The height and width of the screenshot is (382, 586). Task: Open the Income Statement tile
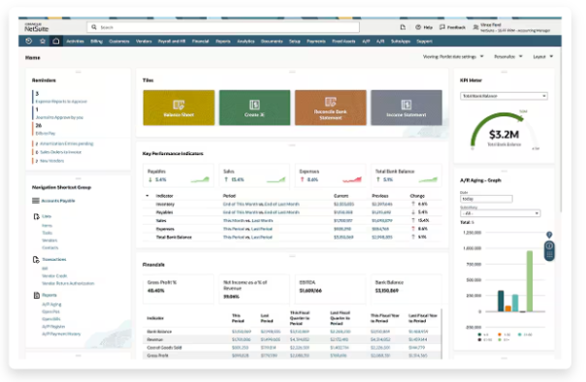(407, 108)
